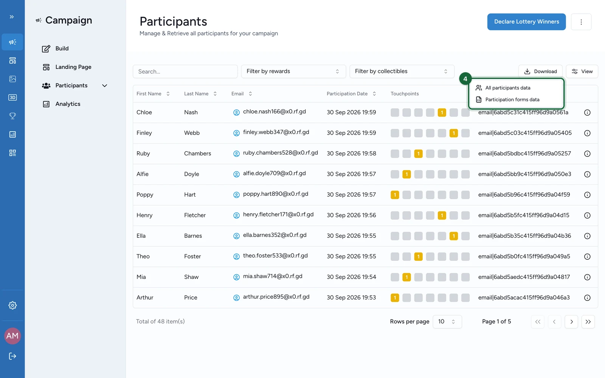
Task: Click yellow touchpoint badge in Poppy Hart row
Action: (395, 195)
